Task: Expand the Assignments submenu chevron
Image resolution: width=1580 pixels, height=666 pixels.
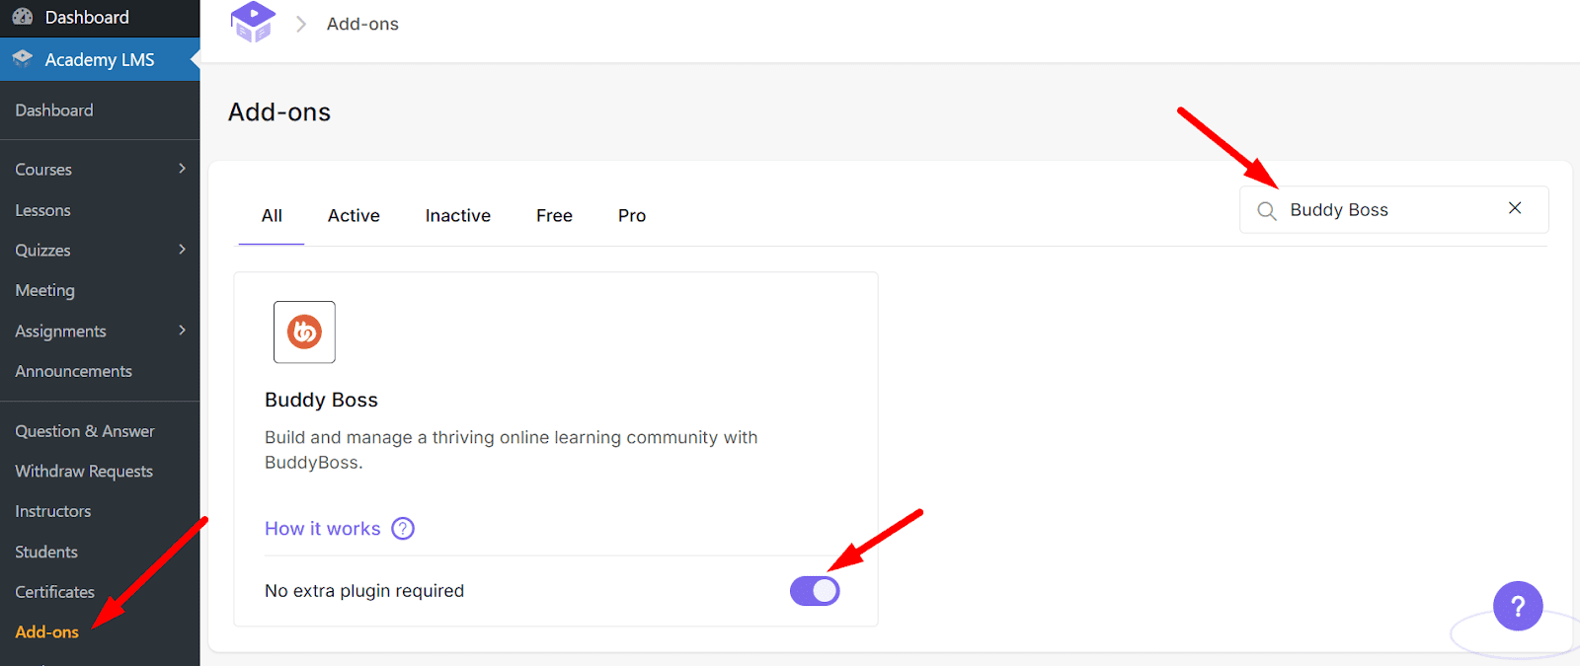Action: [x=182, y=331]
